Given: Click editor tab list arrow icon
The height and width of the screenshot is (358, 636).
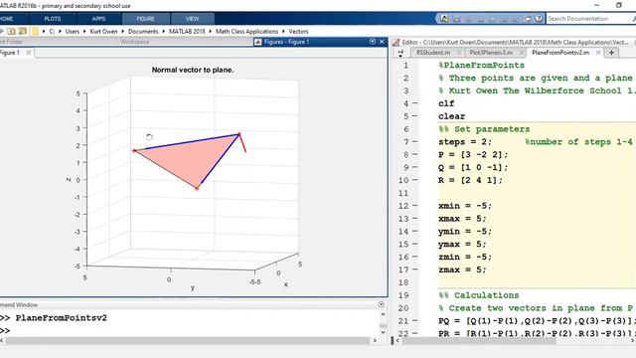Looking at the screenshot, I should 400,53.
